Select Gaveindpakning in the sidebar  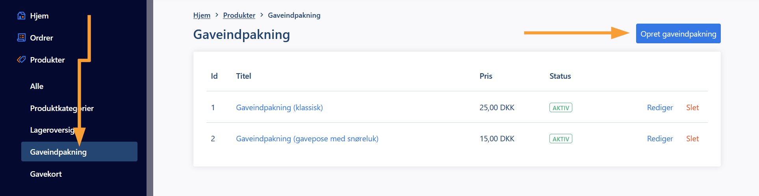point(79,152)
